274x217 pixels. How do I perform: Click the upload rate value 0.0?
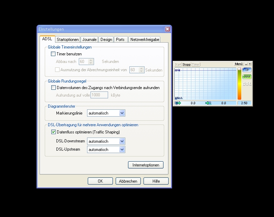pyautogui.click(x=193, y=103)
